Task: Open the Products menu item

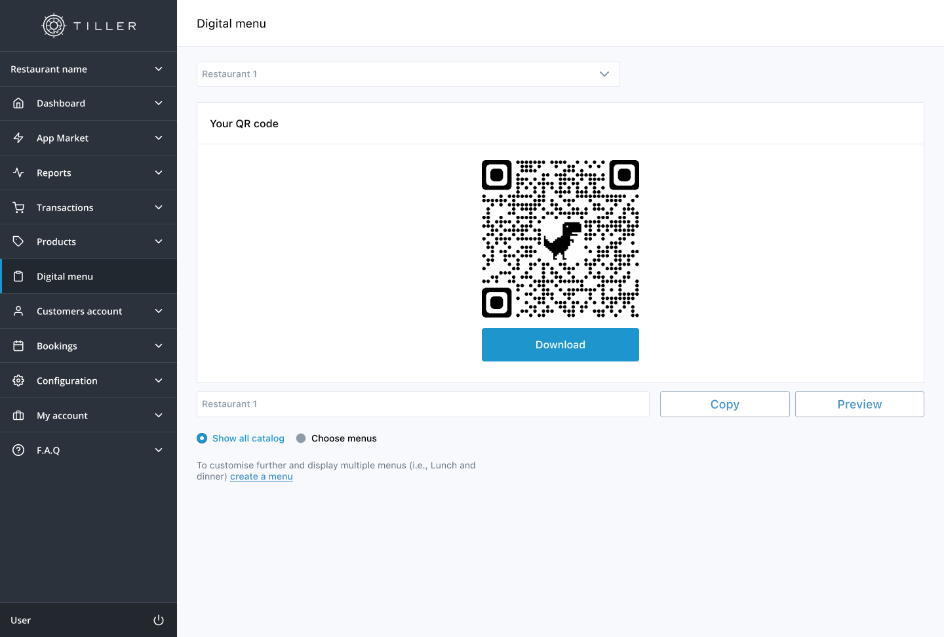Action: pos(88,241)
